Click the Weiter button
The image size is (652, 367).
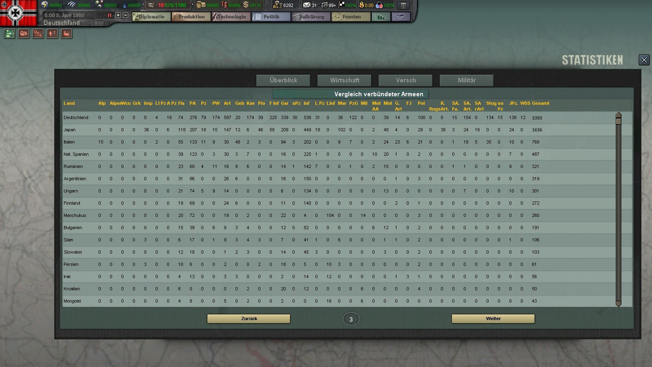pyautogui.click(x=493, y=319)
